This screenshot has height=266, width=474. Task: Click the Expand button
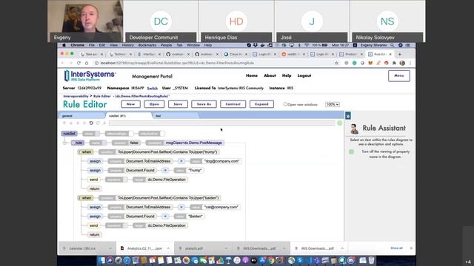261,104
